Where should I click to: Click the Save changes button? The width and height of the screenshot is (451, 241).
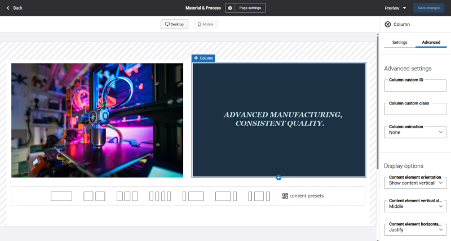pyautogui.click(x=428, y=8)
